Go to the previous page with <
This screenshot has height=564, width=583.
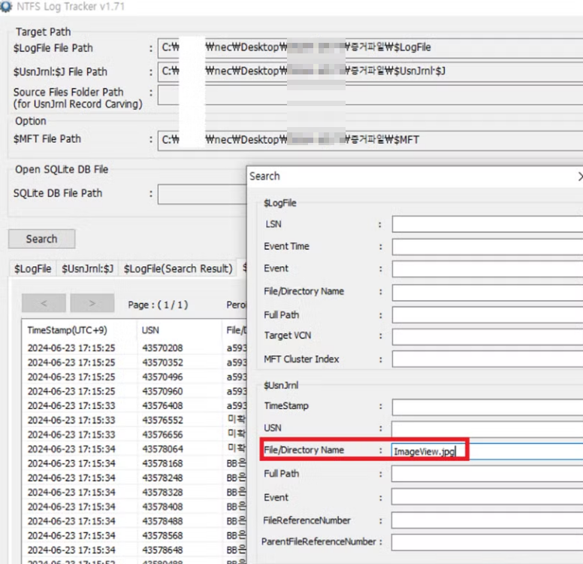coord(44,303)
